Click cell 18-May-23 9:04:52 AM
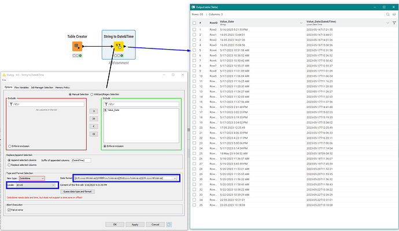 234,154
